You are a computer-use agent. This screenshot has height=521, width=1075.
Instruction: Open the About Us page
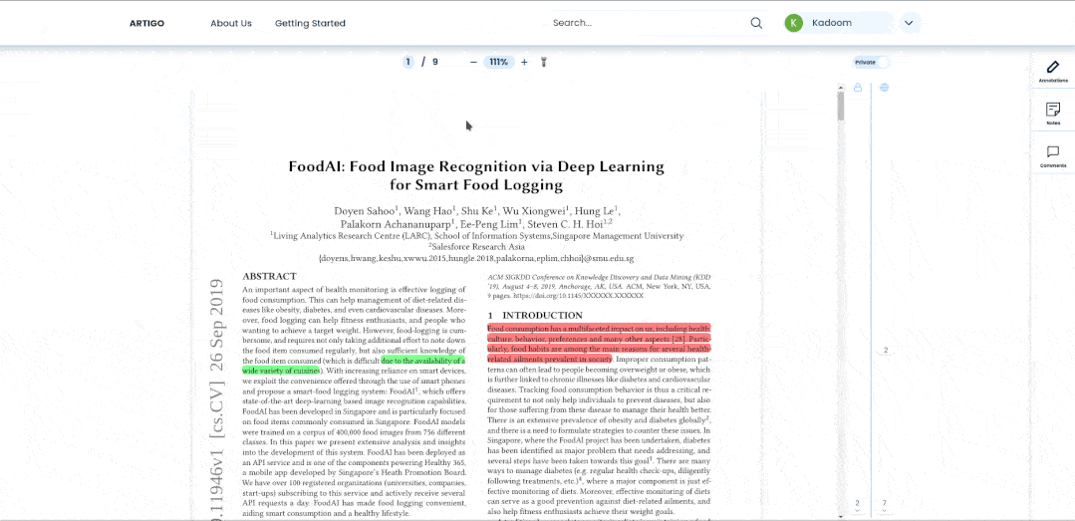point(231,23)
